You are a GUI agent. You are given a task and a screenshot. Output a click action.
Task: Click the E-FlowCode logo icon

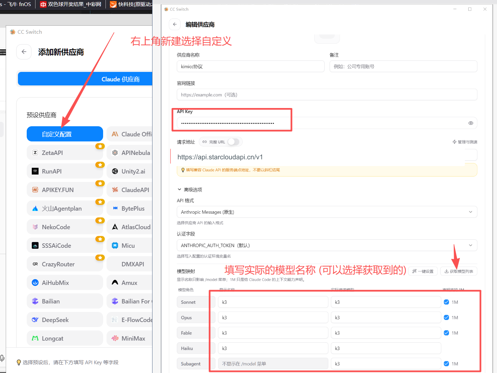click(115, 320)
